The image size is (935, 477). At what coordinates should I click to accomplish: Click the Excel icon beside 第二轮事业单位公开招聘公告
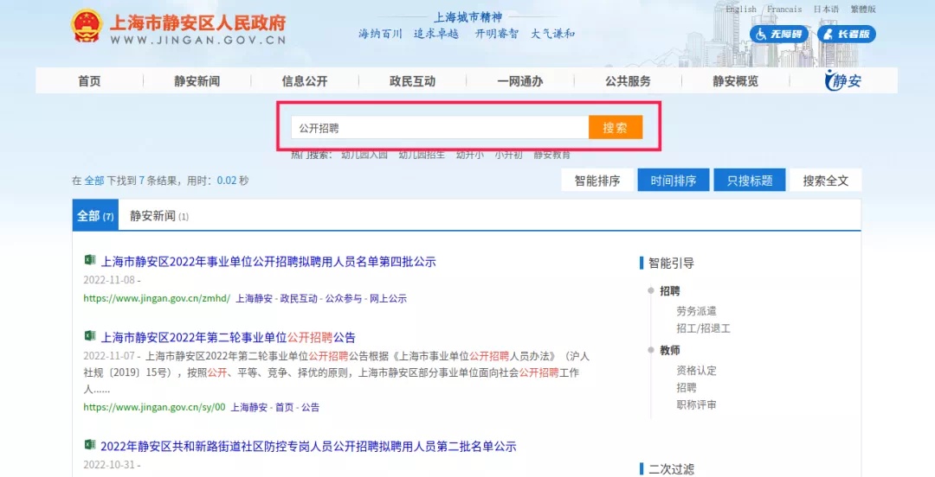[89, 336]
